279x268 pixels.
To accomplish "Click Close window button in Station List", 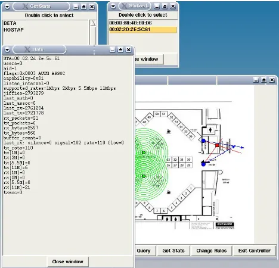I will (x=149, y=59).
